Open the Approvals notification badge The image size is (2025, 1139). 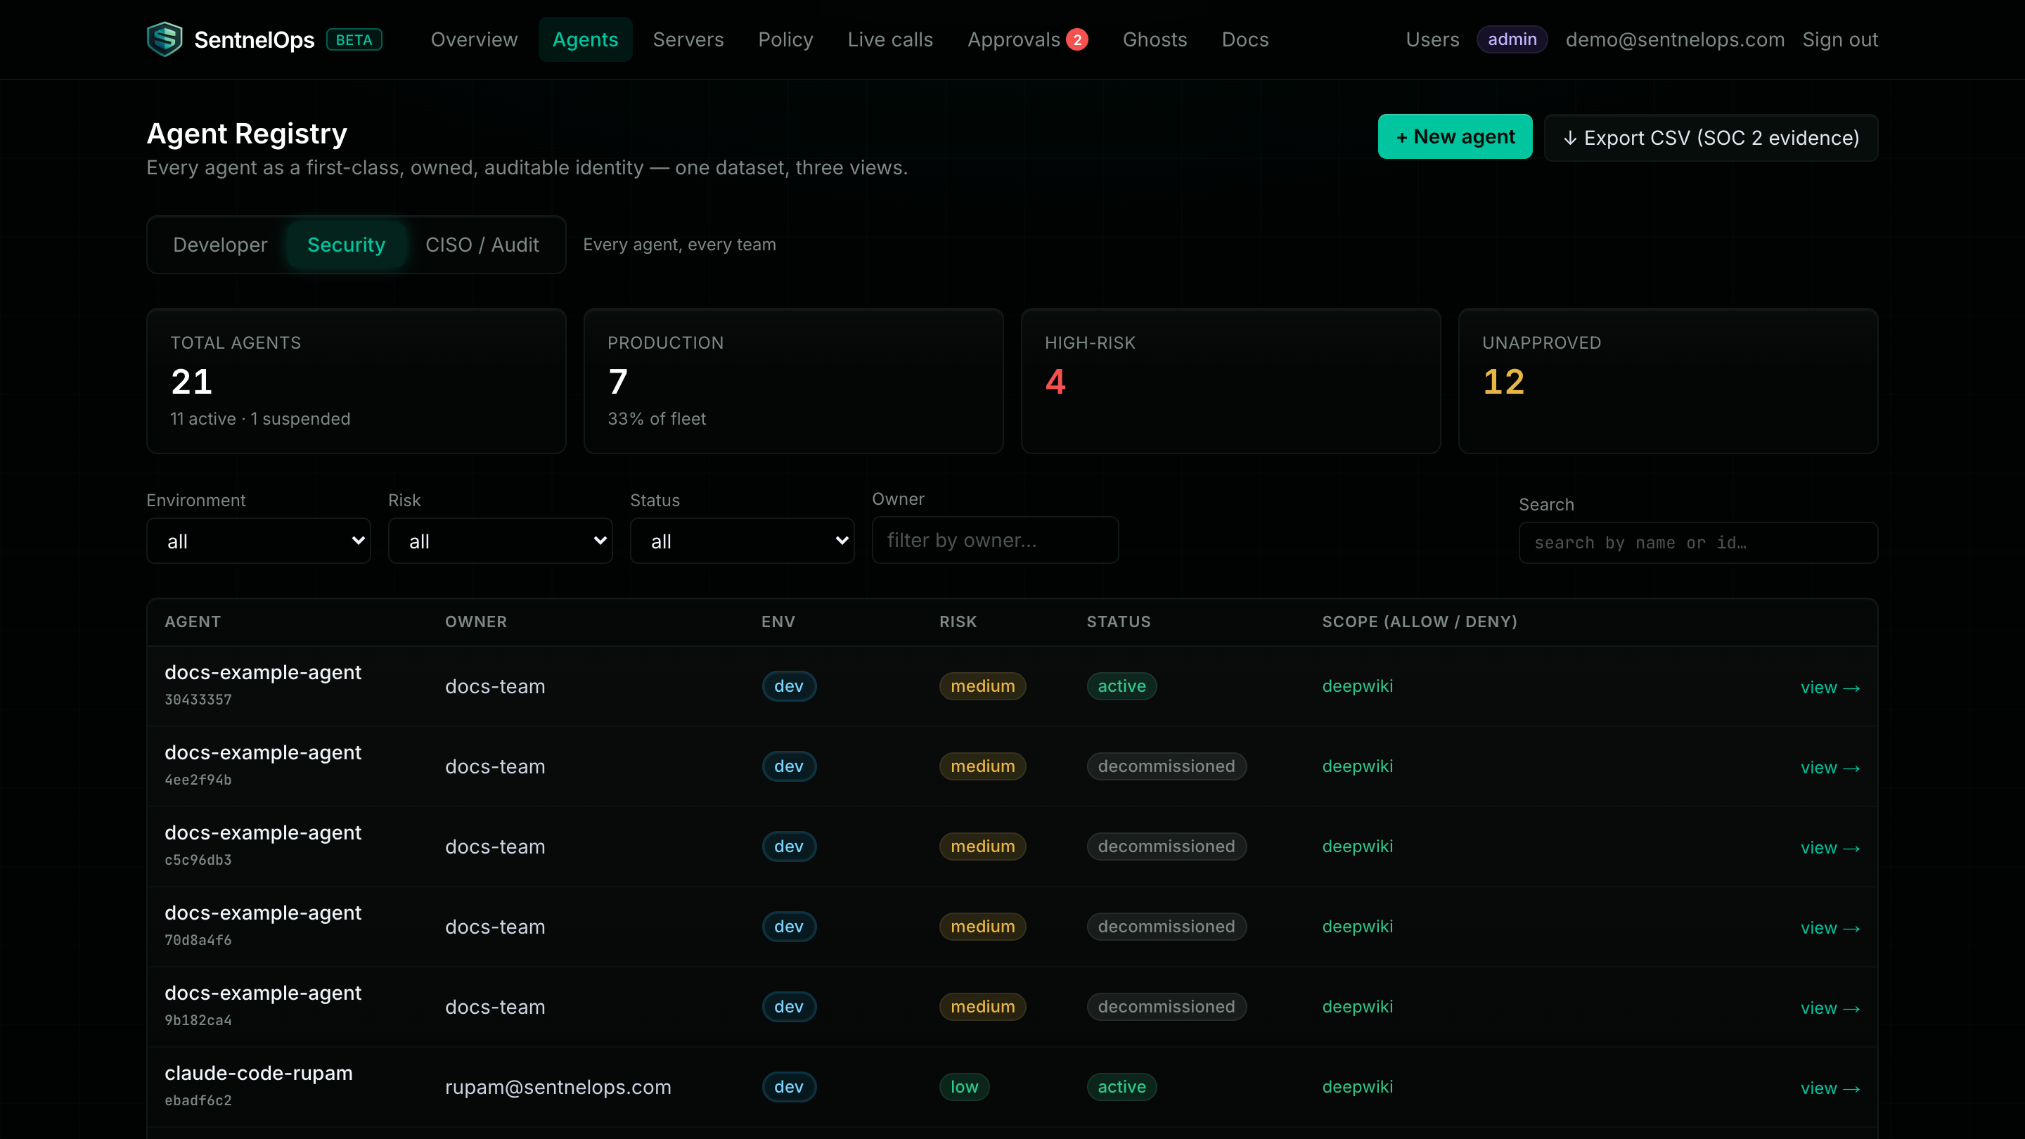click(1077, 39)
